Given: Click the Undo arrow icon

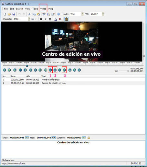Looking at the screenshot, I should click(19, 14).
